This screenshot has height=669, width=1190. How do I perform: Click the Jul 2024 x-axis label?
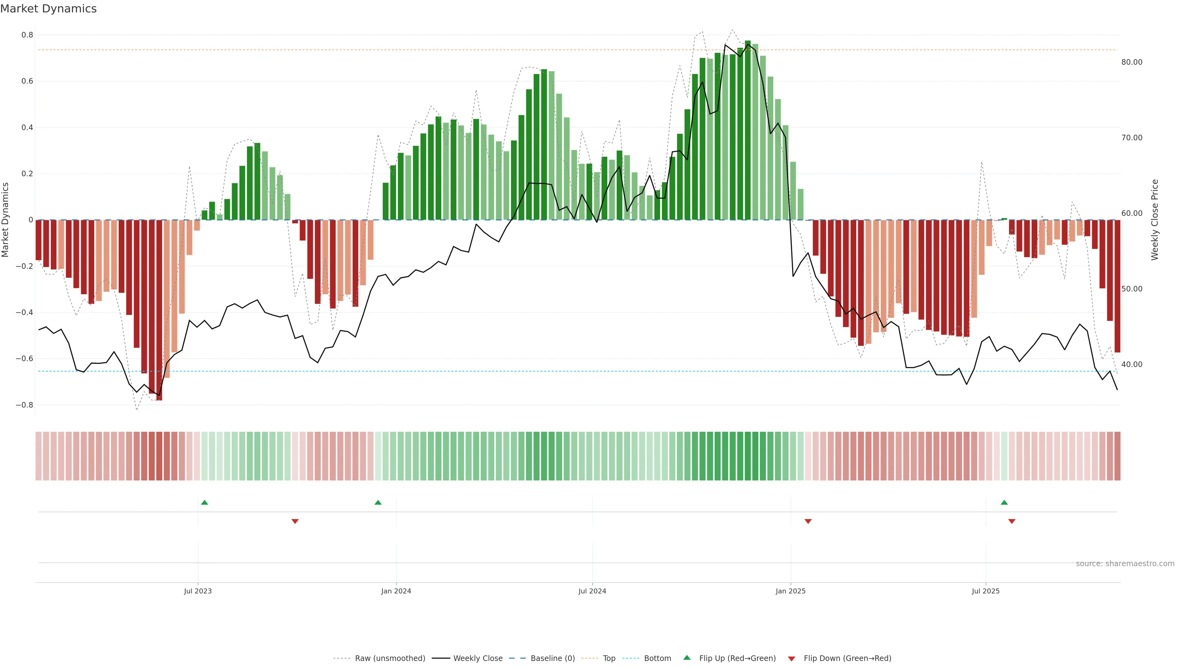pyautogui.click(x=592, y=591)
